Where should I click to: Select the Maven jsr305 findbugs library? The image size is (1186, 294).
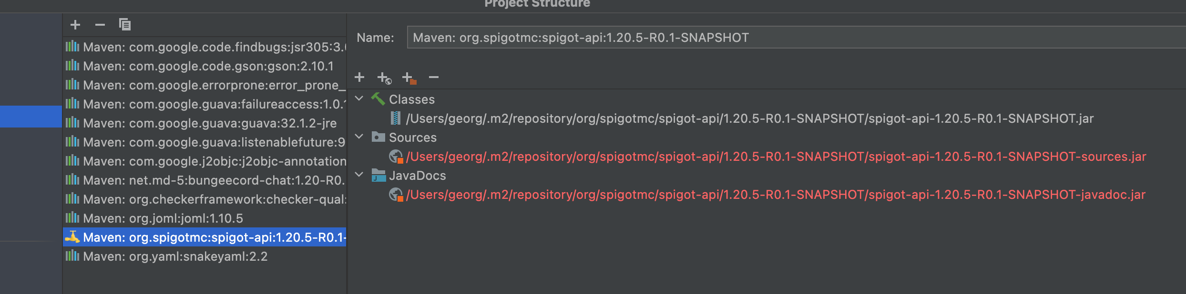[205, 47]
